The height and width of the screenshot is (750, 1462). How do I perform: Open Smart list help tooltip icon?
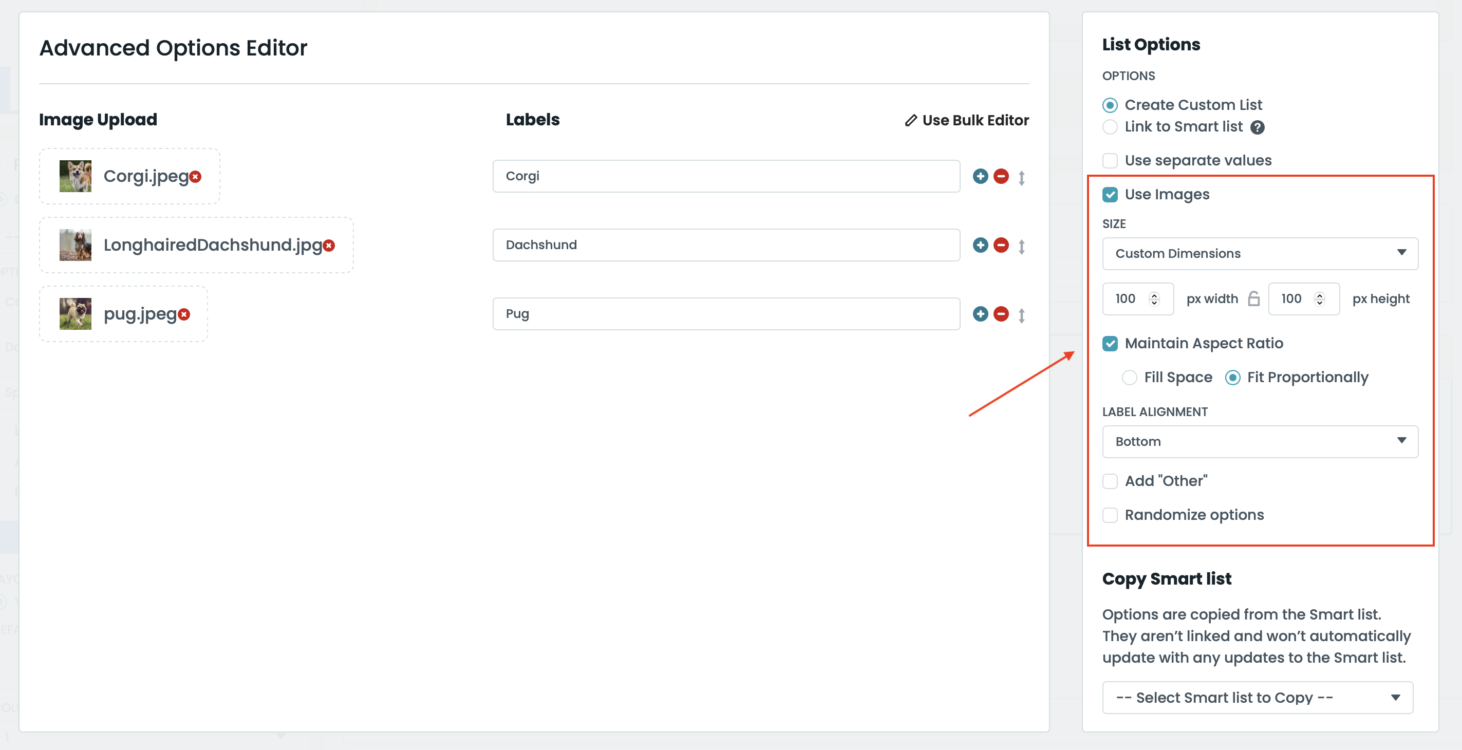point(1257,127)
